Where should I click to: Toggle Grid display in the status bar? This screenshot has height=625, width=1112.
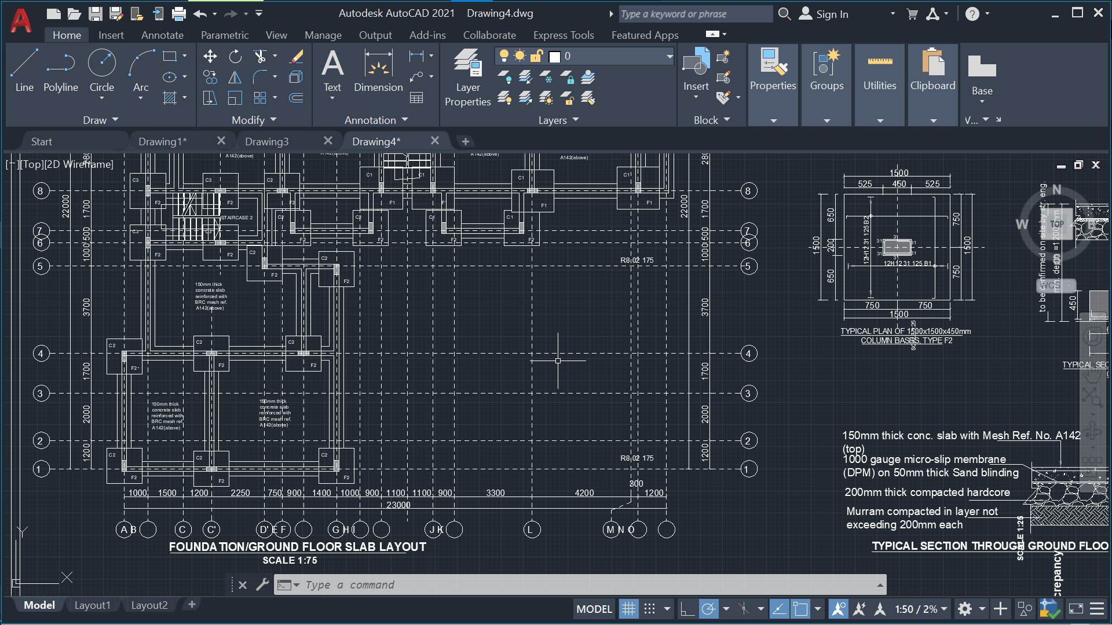(x=629, y=609)
